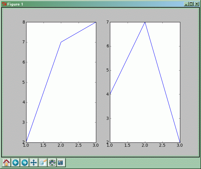
Task: Activate the pan axes tool
Action: [x=34, y=163]
